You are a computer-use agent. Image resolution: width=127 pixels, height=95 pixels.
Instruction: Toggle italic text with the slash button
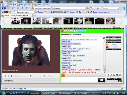pos(120,79)
